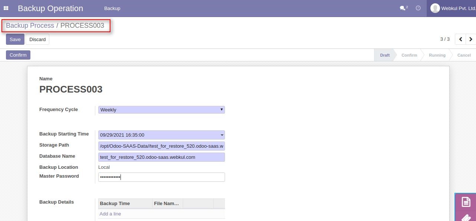Expand the Frequency Cycle dropdown
Image resolution: width=476 pixels, height=221 pixels.
click(x=162, y=110)
